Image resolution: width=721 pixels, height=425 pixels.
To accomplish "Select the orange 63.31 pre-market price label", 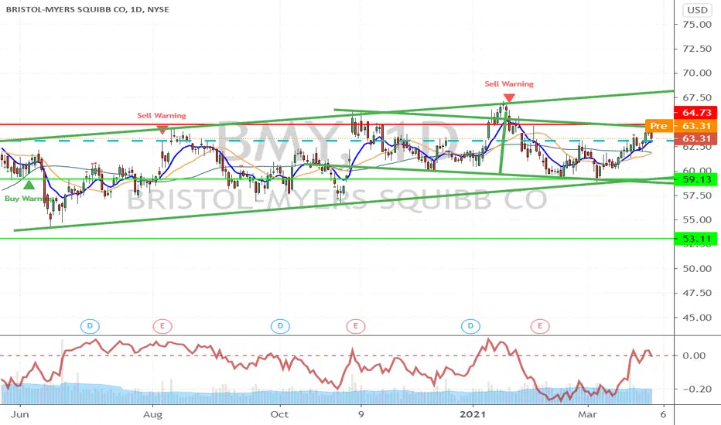I will 695,126.
